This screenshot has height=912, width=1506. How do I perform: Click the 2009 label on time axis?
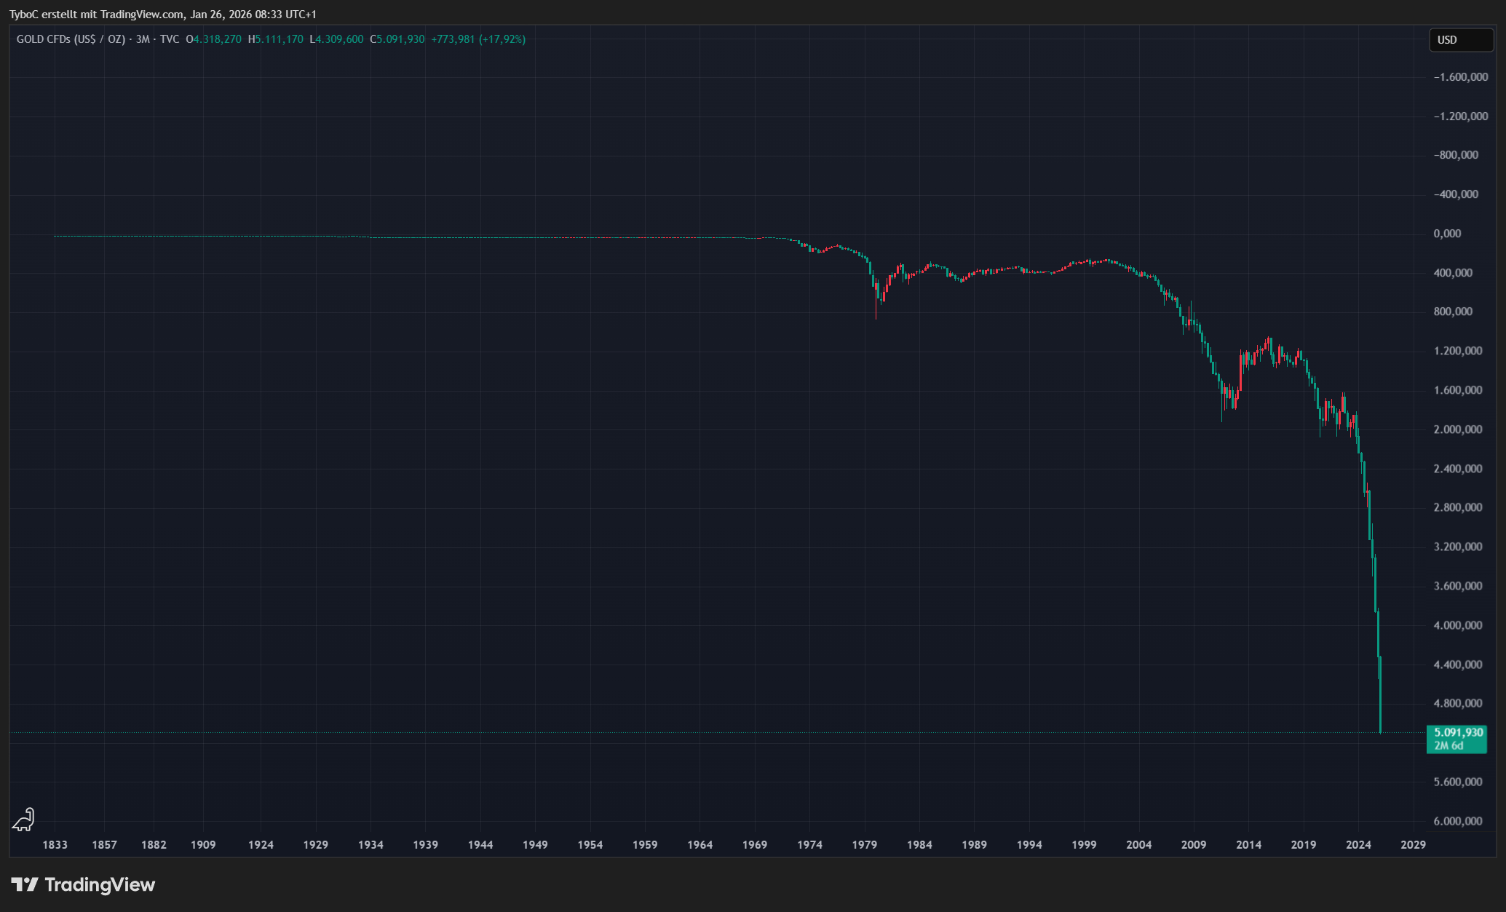point(1194,844)
